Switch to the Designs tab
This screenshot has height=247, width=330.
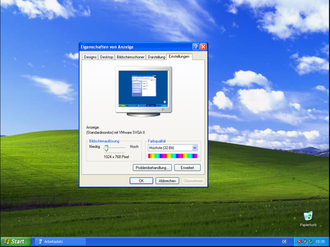coord(90,57)
